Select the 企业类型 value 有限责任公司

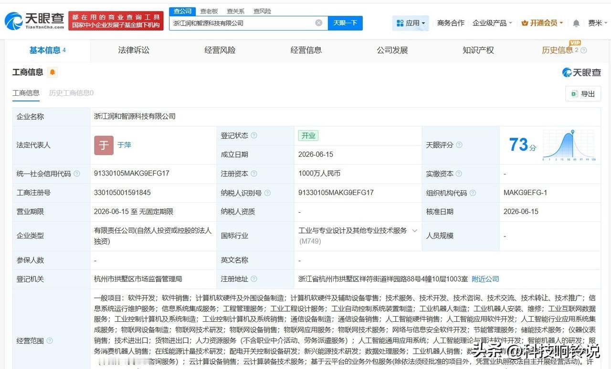(x=153, y=236)
